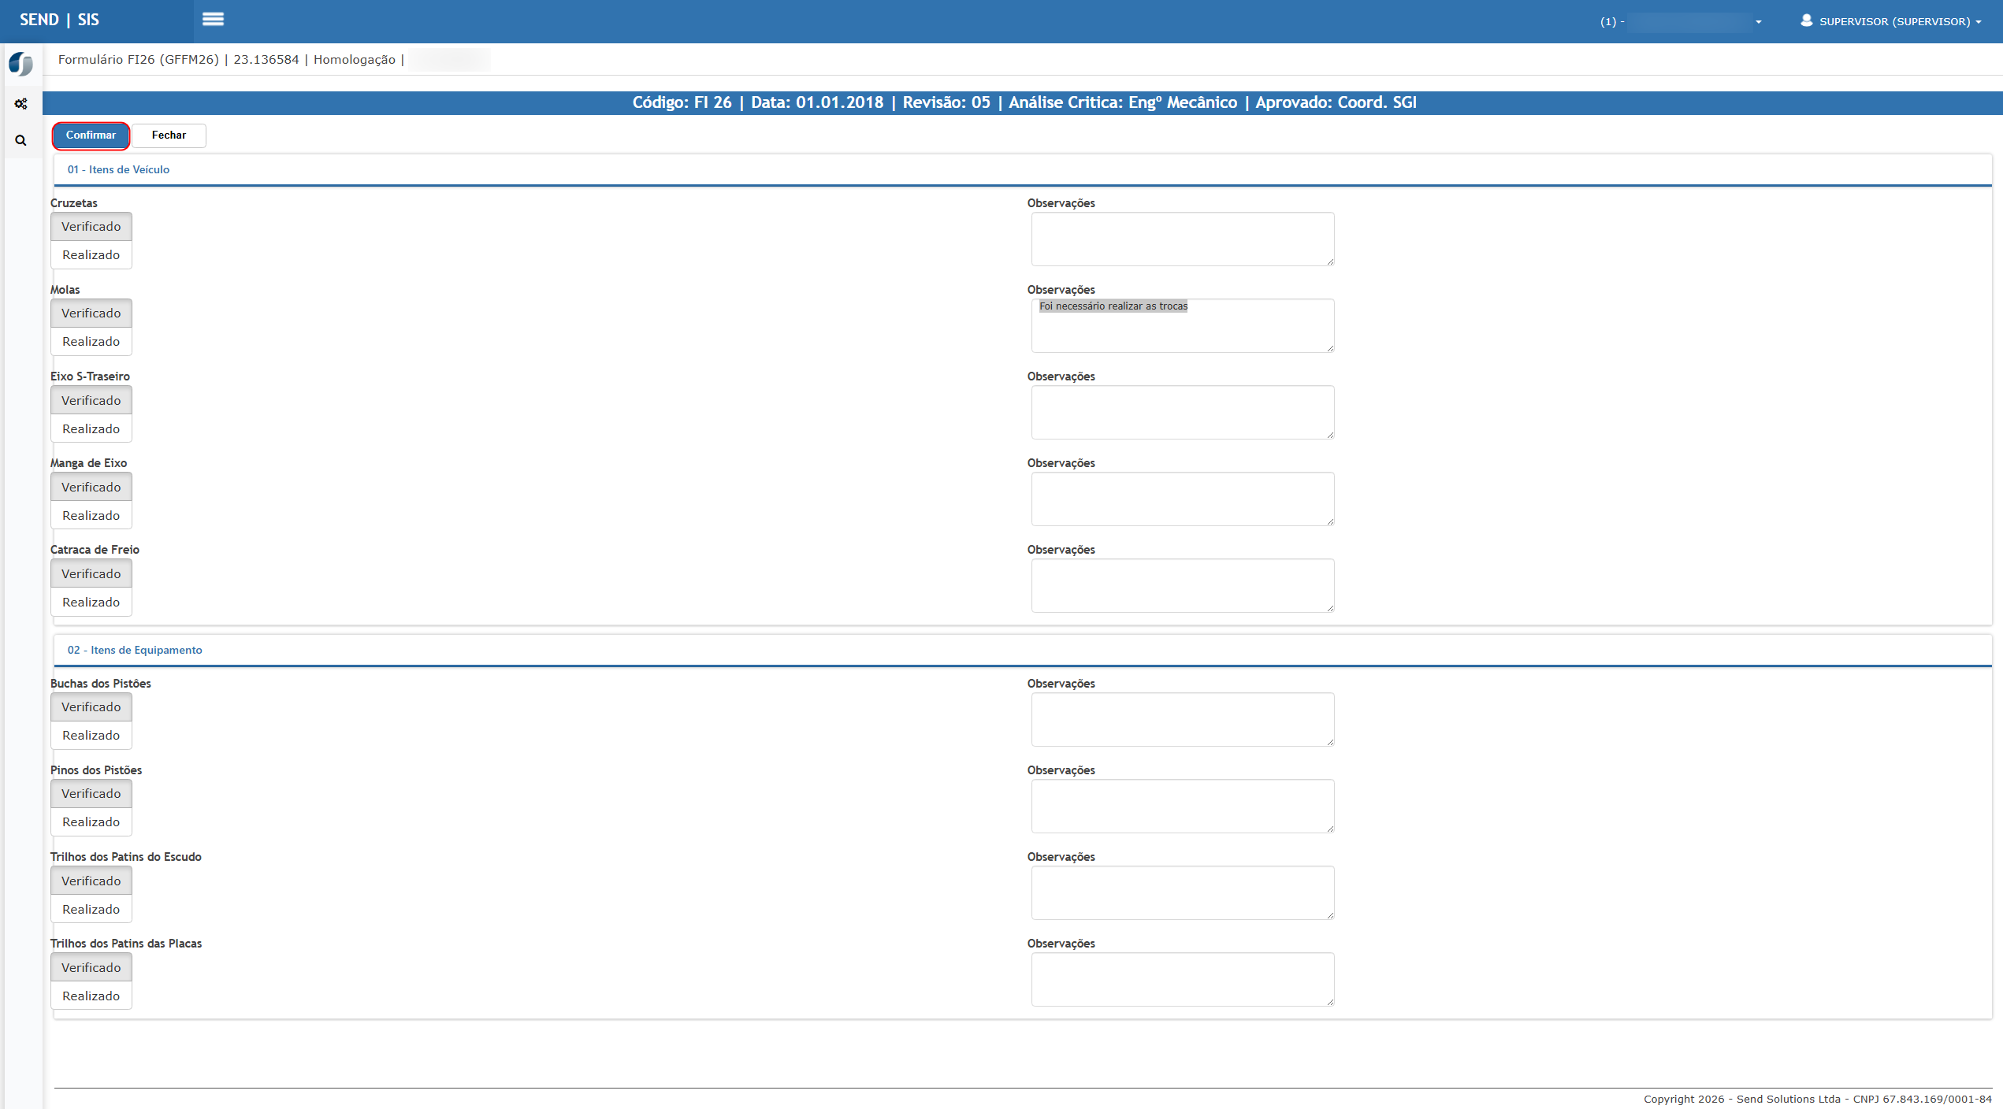Select Realizado for Catraca de Freio
Image resolution: width=2003 pixels, height=1109 pixels.
pyautogui.click(x=91, y=603)
